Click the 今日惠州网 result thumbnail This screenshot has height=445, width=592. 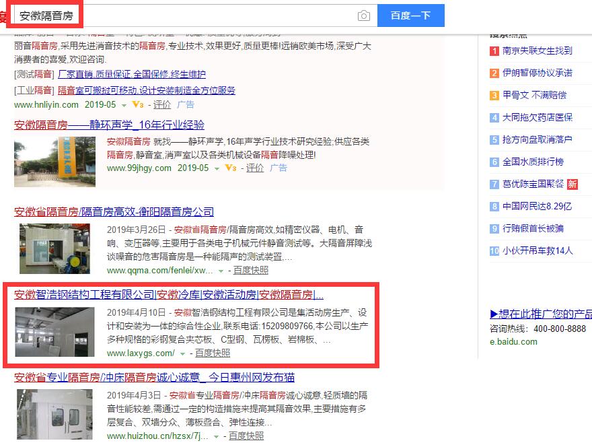tap(54, 415)
